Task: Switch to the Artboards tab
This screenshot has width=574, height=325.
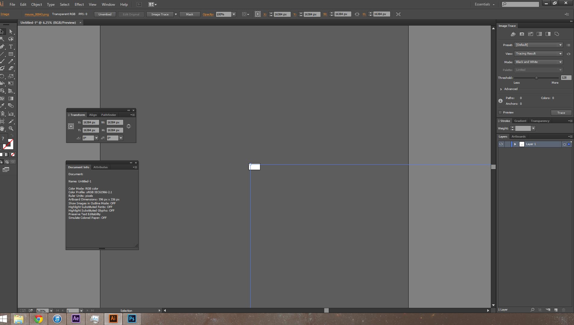Action: [518, 137]
